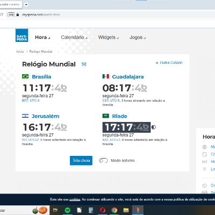The height and width of the screenshot is (215, 215).
Task: Click the Brazil flag icon
Action: pyautogui.click(x=25, y=76)
